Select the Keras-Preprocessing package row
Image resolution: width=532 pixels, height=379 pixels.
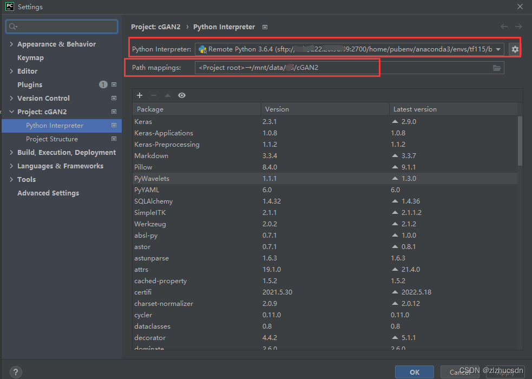[x=325, y=144]
